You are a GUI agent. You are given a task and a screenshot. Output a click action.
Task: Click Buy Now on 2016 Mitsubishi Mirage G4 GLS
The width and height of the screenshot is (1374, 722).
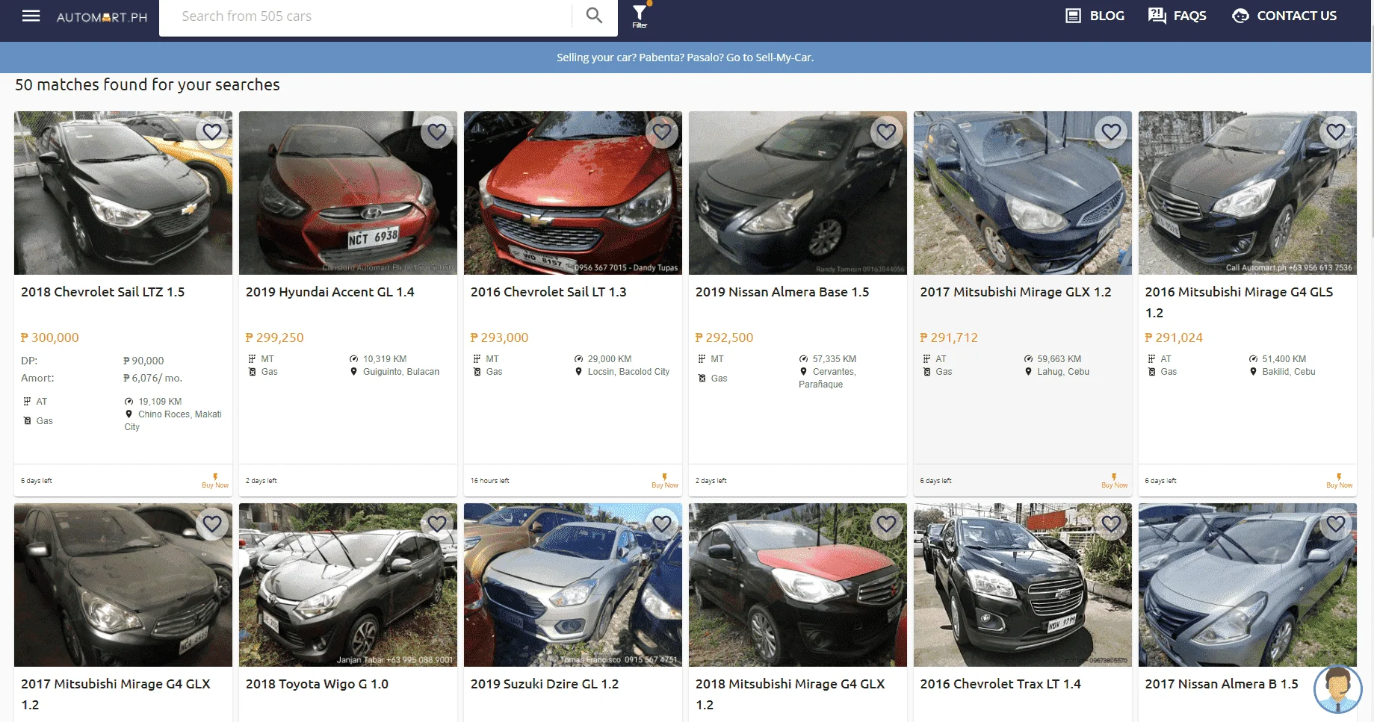click(1340, 481)
